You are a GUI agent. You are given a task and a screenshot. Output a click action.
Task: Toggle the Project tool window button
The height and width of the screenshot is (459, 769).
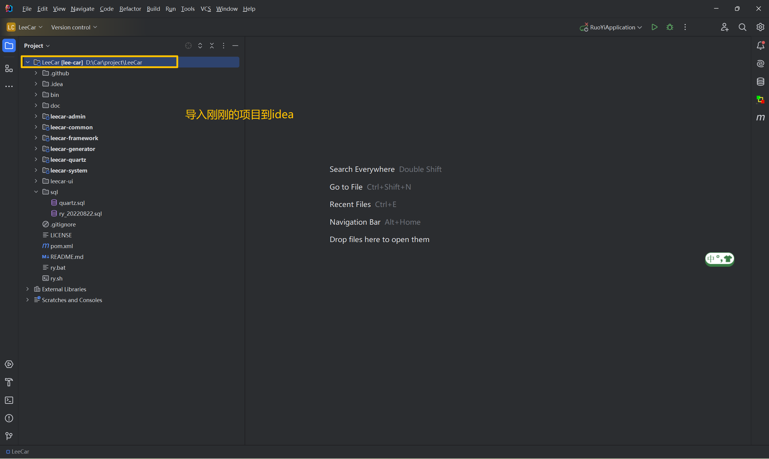pos(9,46)
